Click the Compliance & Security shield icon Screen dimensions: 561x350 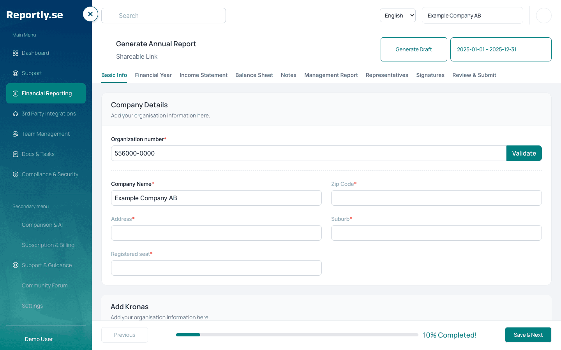[x=16, y=174]
